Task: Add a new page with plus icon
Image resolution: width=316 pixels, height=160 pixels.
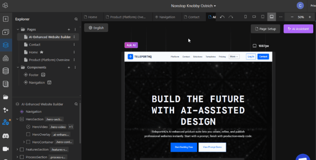Action: tap(69, 30)
